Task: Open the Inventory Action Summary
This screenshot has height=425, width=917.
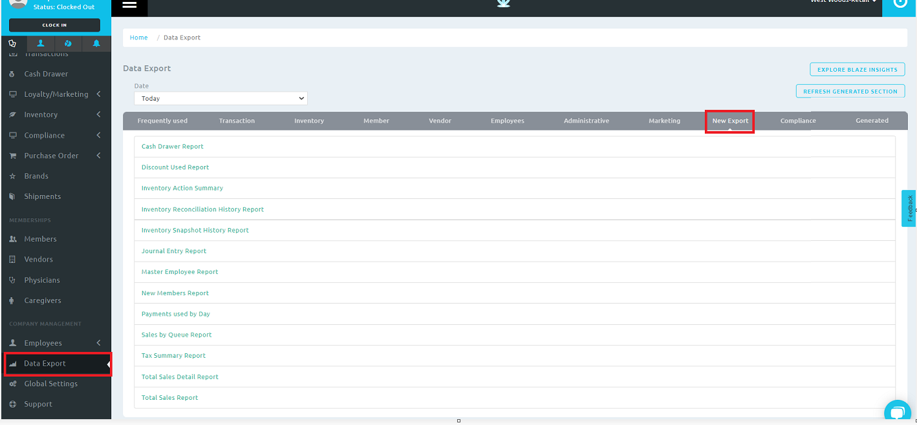Action: [x=182, y=189]
